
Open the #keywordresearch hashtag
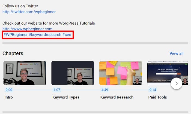click(45, 35)
